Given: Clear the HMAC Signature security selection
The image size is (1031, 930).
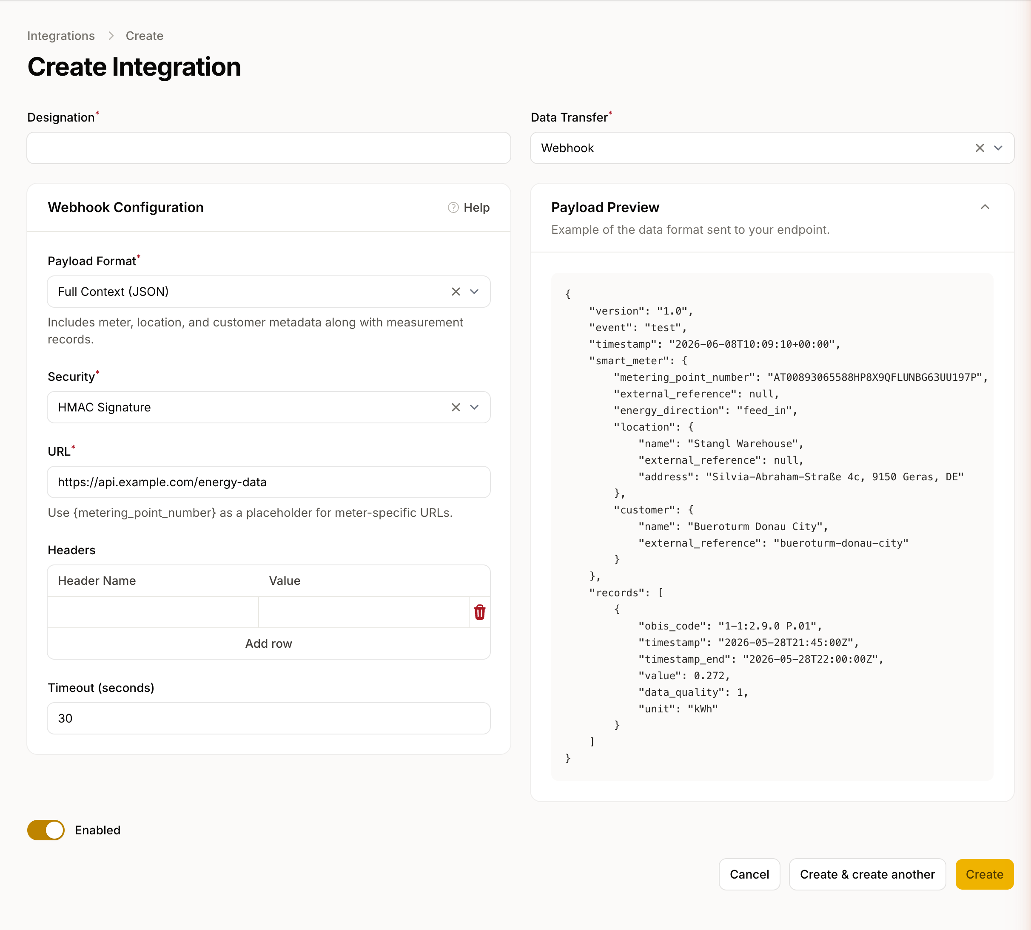Looking at the screenshot, I should 456,407.
